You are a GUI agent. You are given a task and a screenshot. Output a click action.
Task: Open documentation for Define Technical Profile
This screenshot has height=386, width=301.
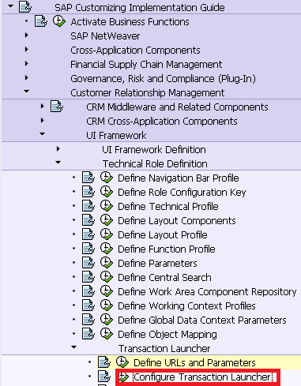coord(88,206)
